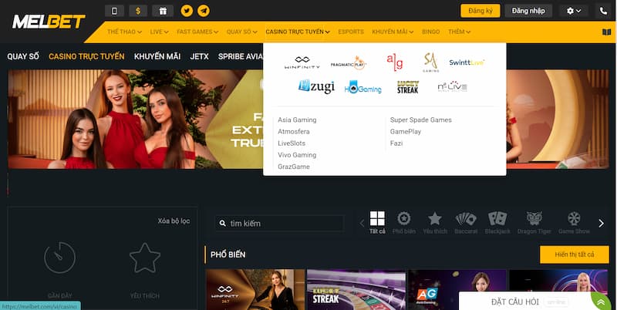
Task: Select the Pragmatic Play provider logo
Action: click(x=348, y=62)
